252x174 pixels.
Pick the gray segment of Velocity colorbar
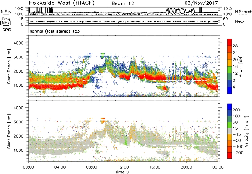230,131
